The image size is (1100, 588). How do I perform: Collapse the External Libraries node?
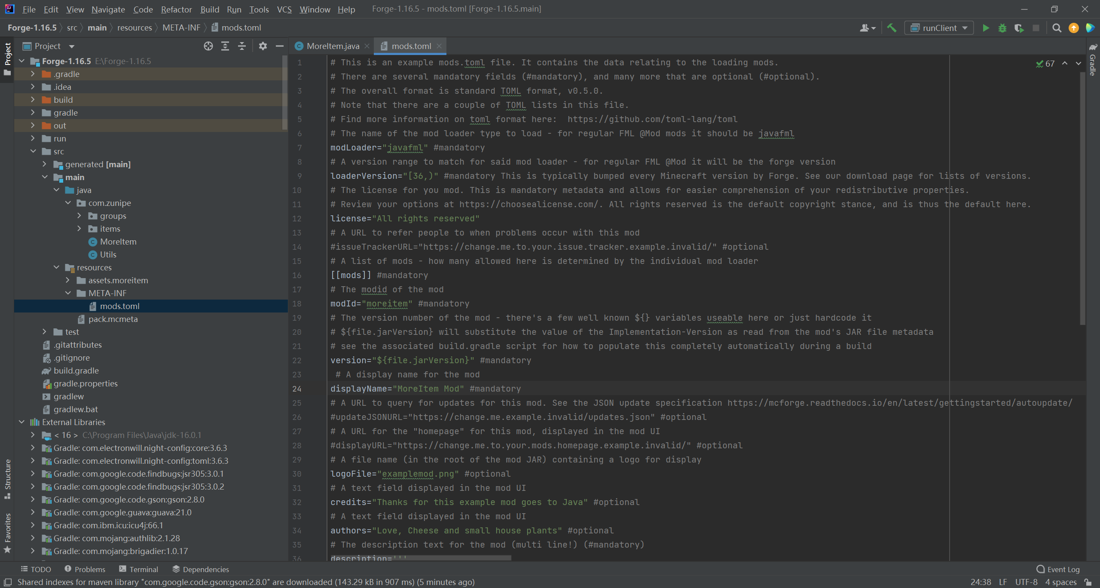[x=22, y=422]
